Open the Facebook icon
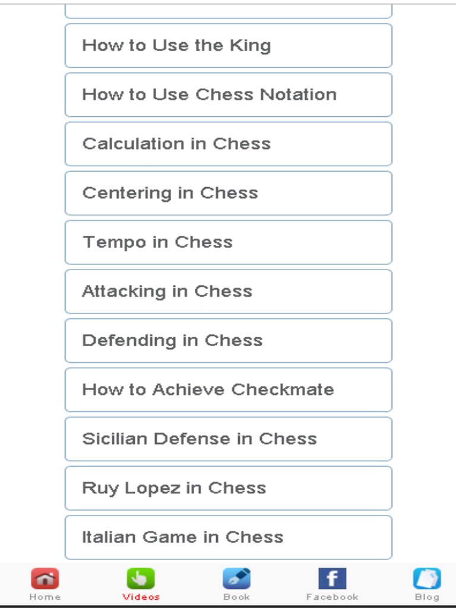The width and height of the screenshot is (456, 608). [x=332, y=578]
